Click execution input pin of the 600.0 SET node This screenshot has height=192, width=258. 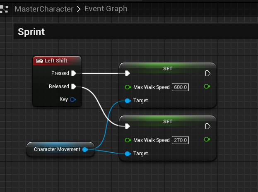point(128,73)
